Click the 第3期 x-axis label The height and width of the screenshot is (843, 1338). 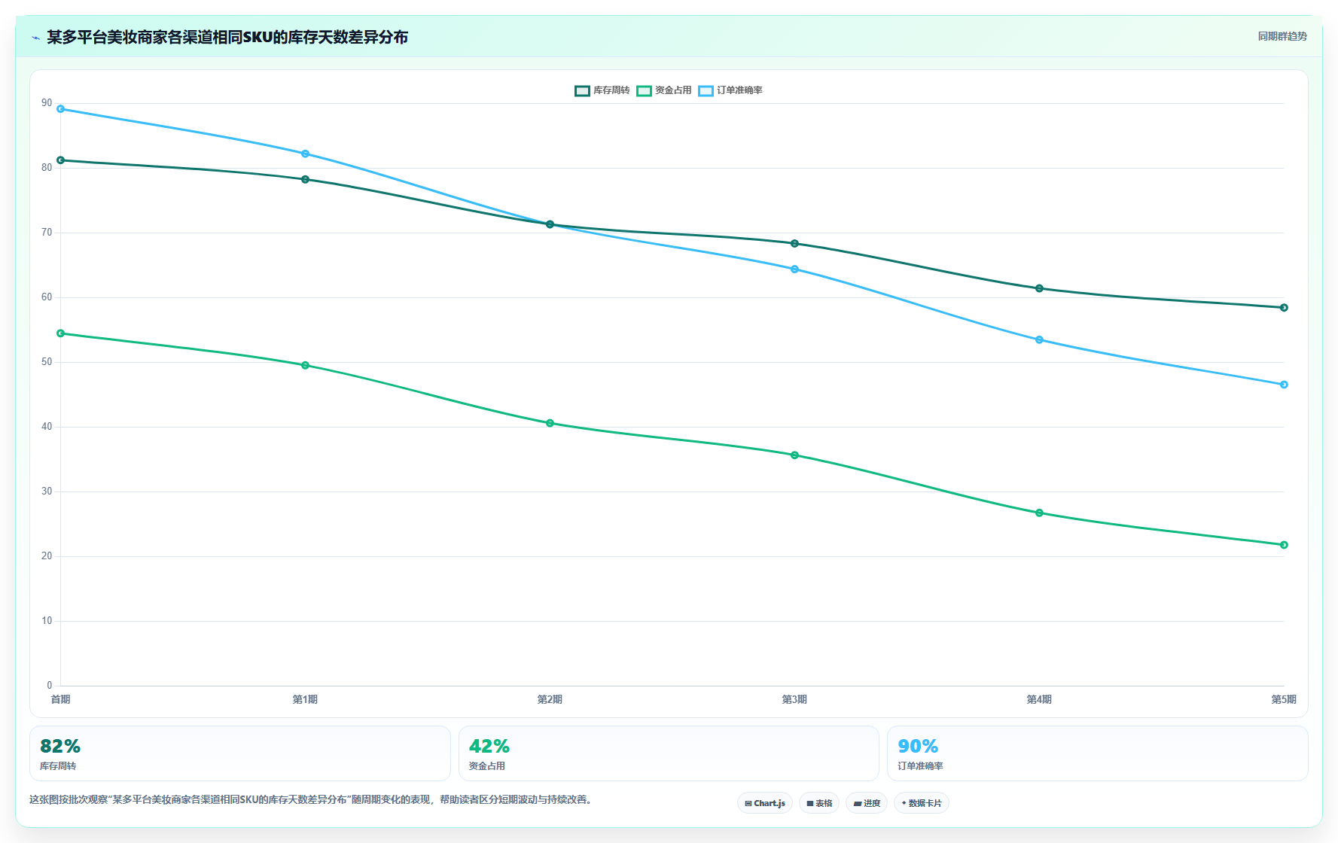[x=794, y=699]
